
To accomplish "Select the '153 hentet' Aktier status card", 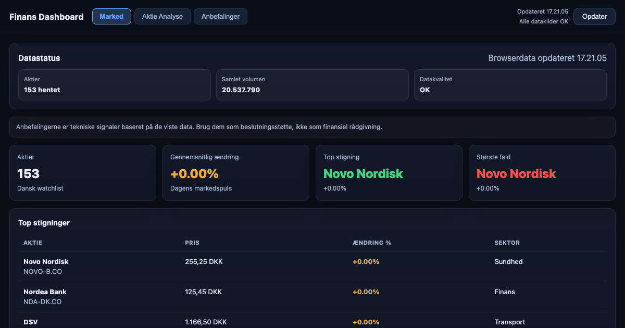I will tap(115, 85).
